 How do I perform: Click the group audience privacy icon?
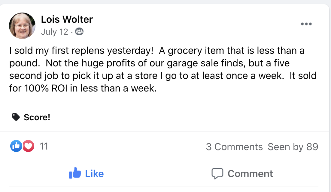click(x=79, y=32)
